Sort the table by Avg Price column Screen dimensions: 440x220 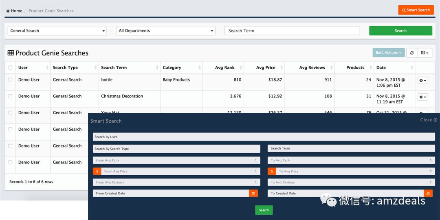pos(266,68)
